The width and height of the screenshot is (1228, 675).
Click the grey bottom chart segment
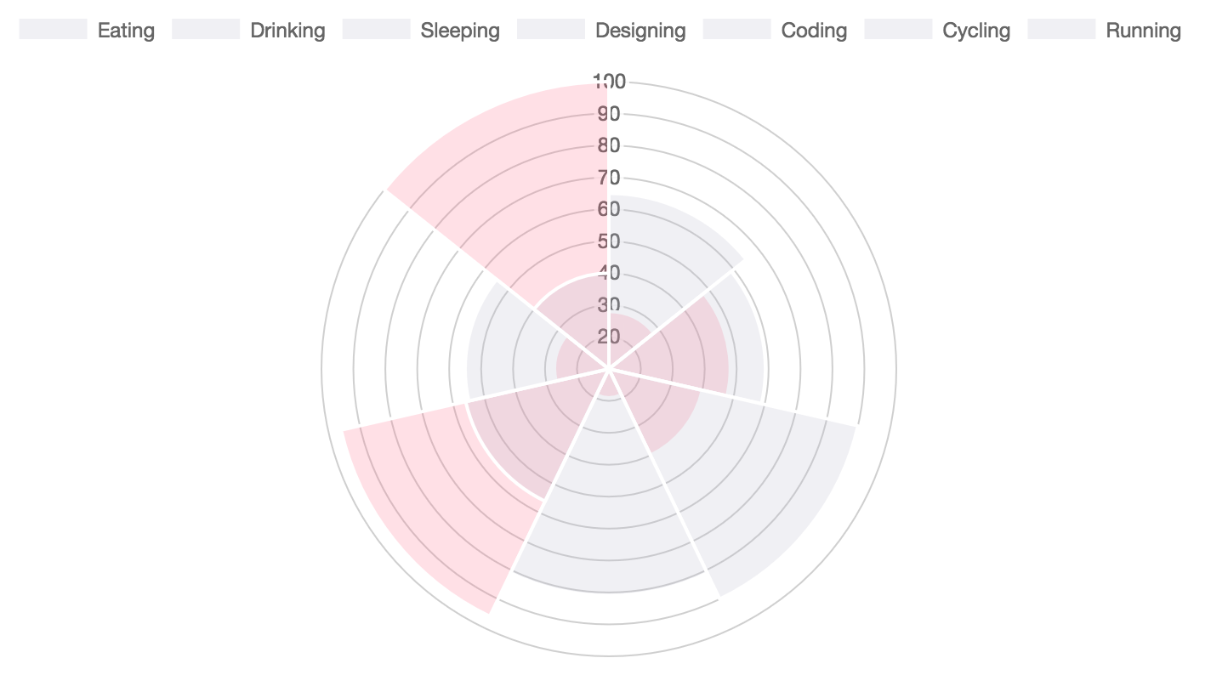(x=608, y=527)
